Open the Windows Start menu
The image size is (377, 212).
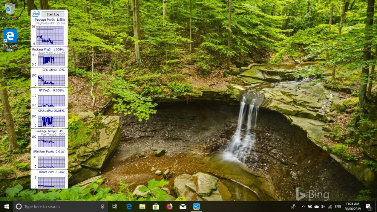point(6,206)
